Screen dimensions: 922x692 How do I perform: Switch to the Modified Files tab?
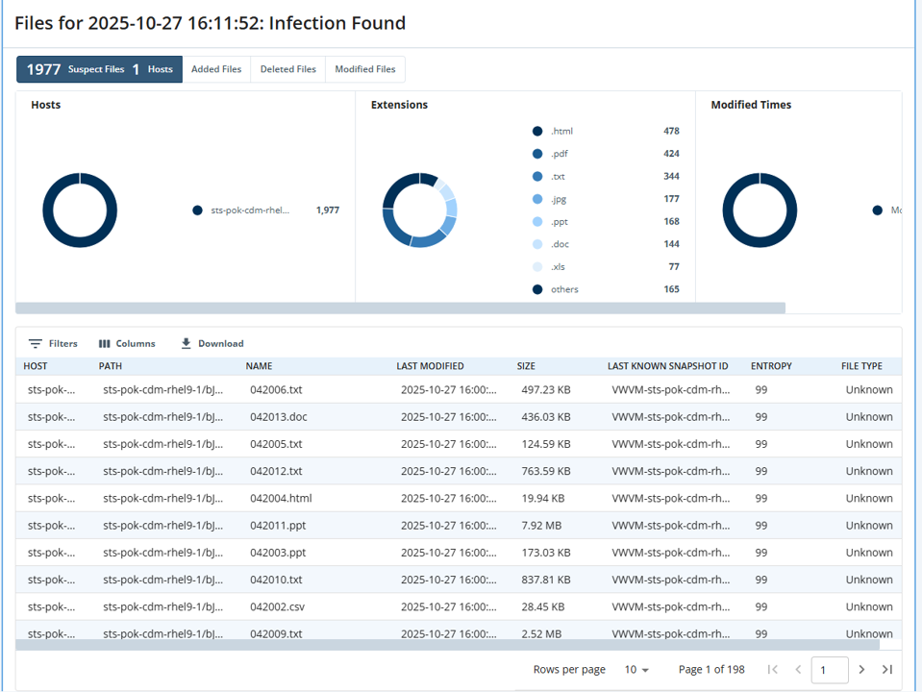point(365,69)
